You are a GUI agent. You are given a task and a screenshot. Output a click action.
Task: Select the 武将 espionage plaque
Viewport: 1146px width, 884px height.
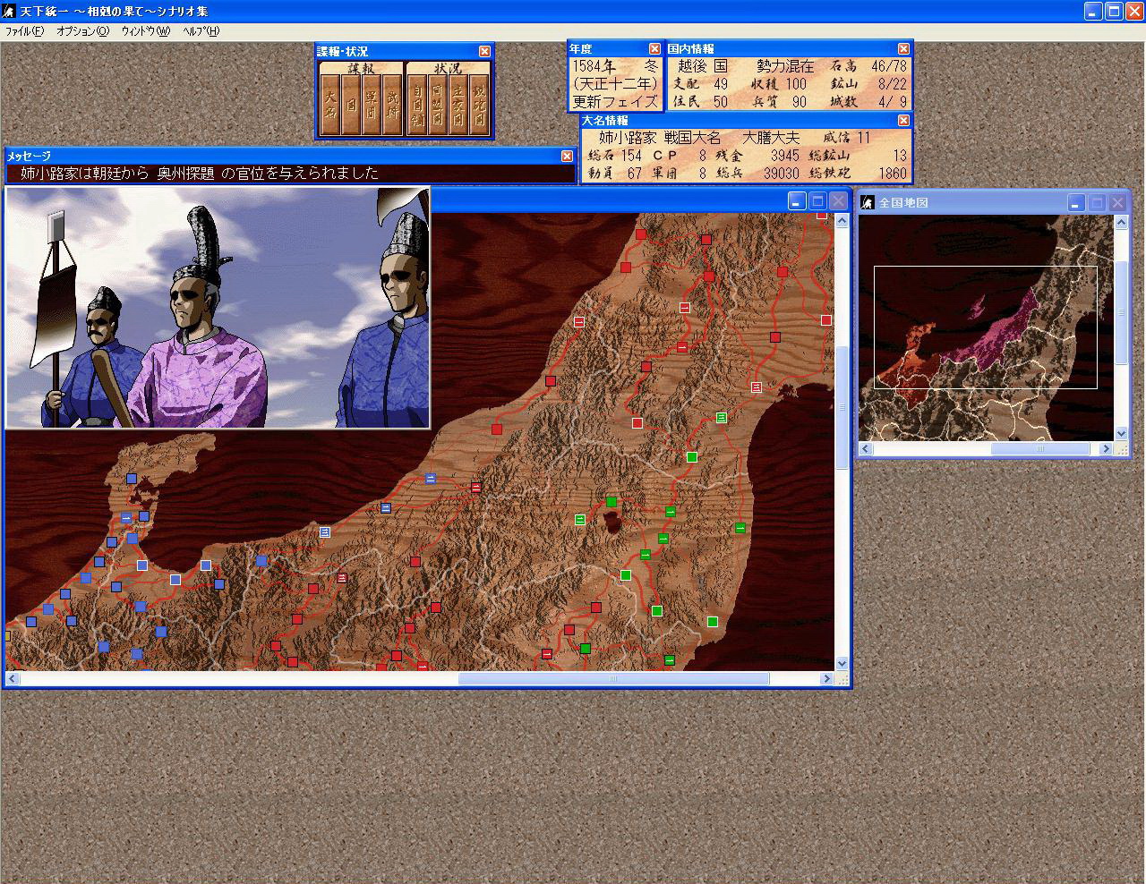pos(392,105)
